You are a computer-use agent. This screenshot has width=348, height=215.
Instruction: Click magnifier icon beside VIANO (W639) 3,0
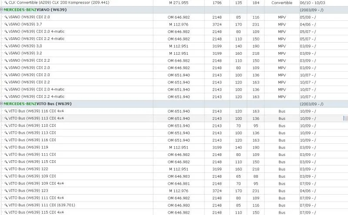tap(6, 46)
